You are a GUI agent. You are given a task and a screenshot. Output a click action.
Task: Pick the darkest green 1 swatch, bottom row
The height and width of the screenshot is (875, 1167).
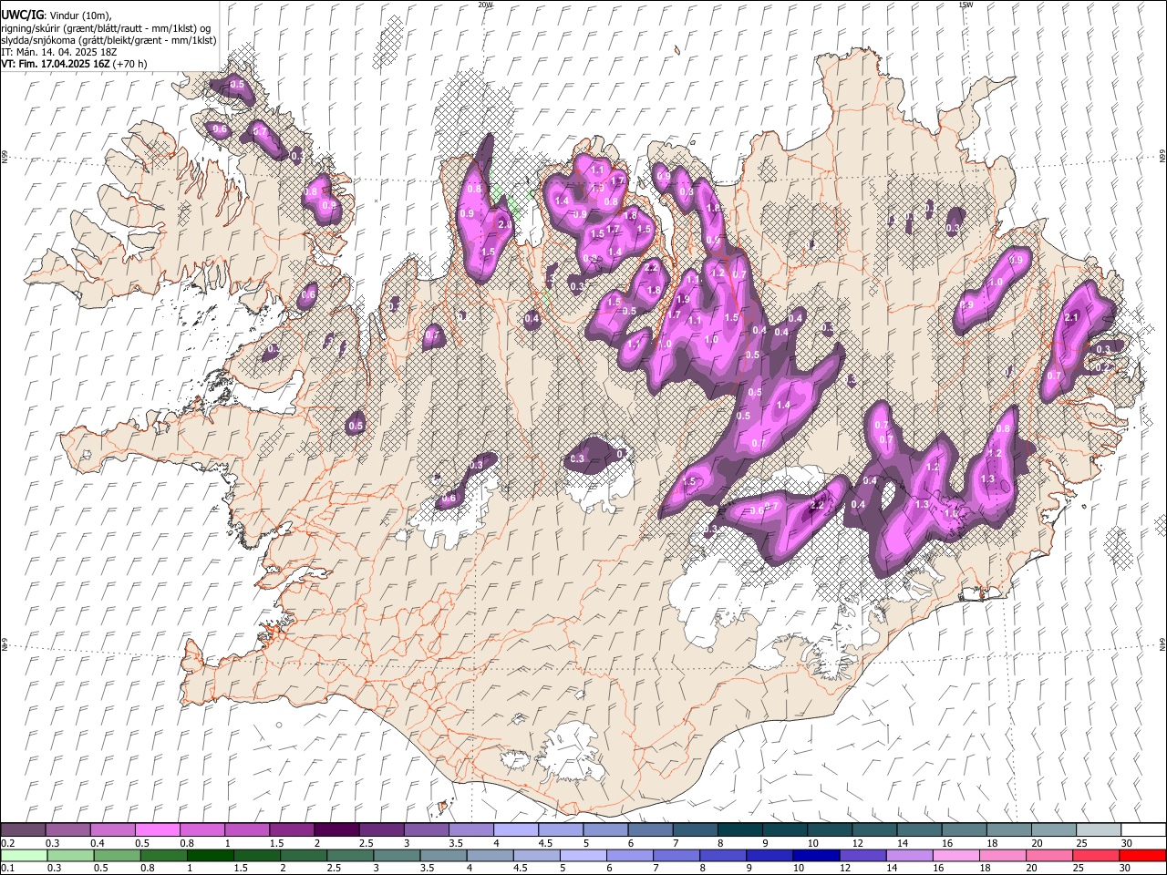(x=211, y=855)
